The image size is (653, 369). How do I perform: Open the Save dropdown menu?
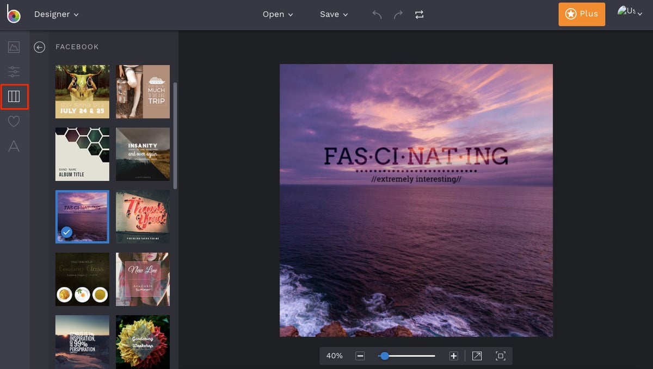pos(334,15)
